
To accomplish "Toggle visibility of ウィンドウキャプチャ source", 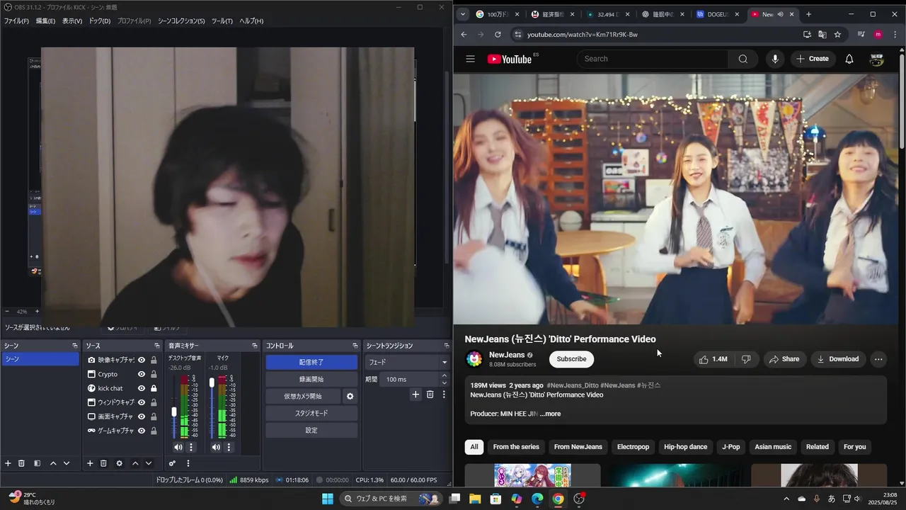I will click(142, 402).
